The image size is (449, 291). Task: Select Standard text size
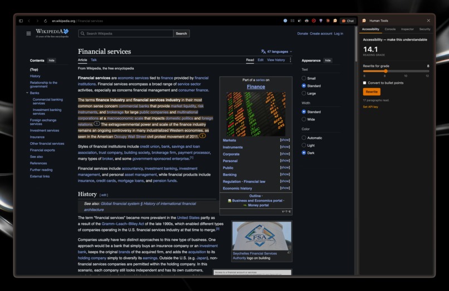[304, 86]
